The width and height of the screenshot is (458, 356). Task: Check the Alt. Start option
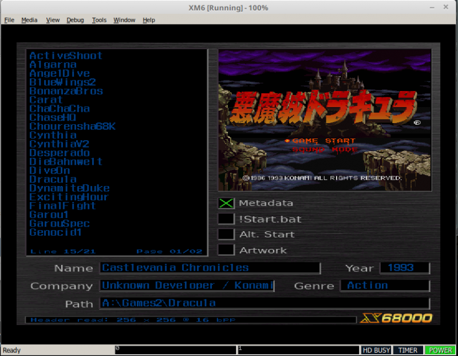pyautogui.click(x=226, y=234)
